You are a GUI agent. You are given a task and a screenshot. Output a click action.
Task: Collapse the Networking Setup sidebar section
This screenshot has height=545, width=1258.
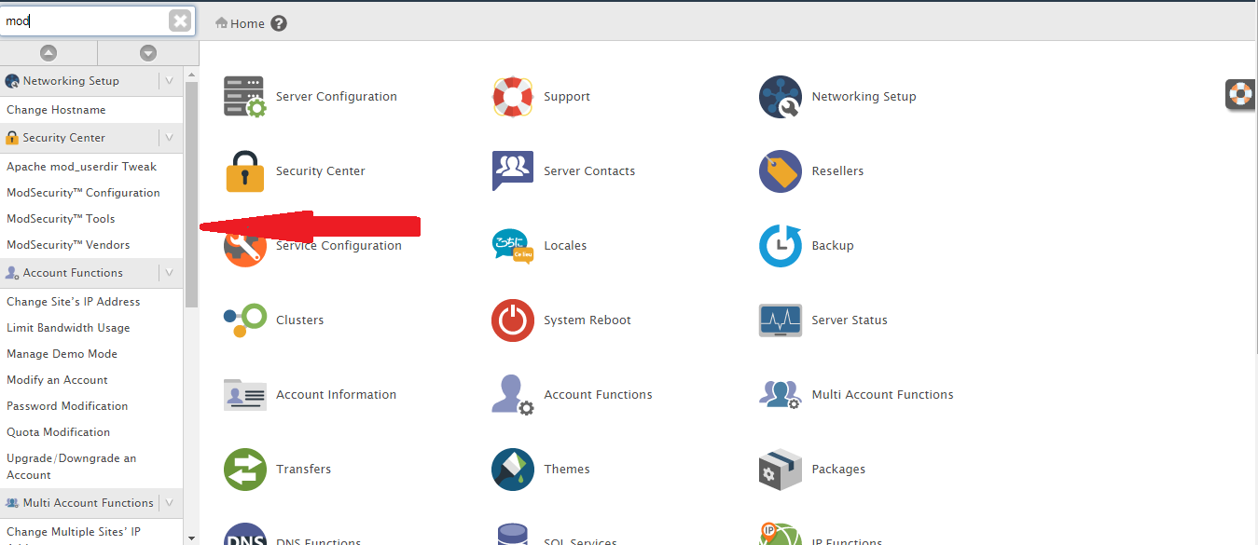click(169, 81)
